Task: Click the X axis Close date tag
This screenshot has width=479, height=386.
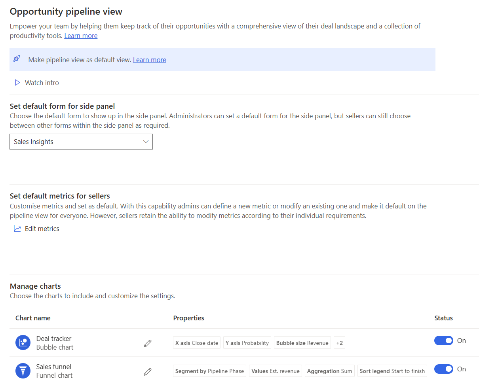Action: [x=197, y=343]
